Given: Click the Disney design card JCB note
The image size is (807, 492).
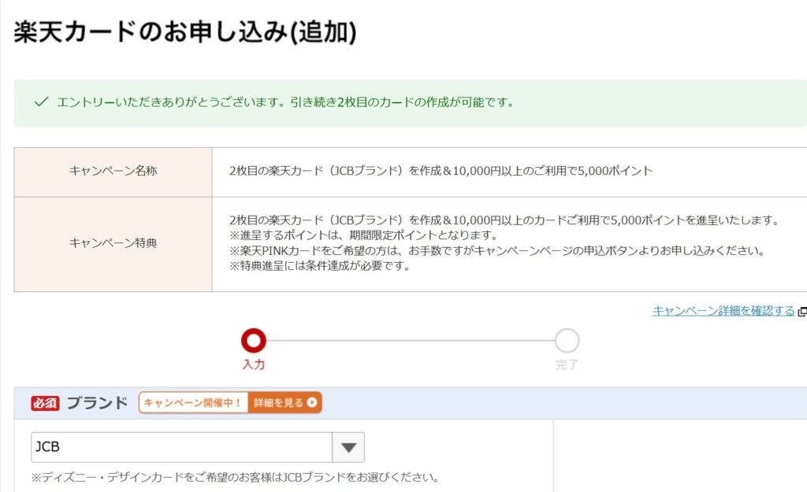Looking at the screenshot, I should 235,477.
